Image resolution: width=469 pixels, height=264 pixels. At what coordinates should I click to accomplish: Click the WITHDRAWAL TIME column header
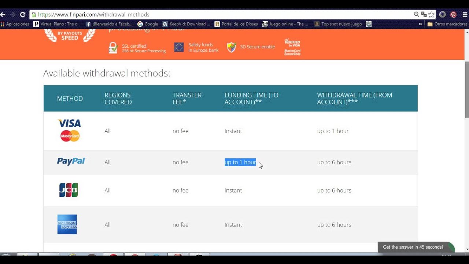(x=354, y=98)
